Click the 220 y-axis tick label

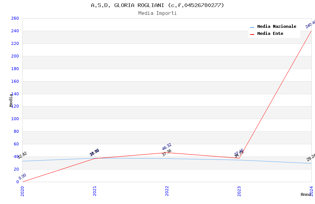point(15,44)
